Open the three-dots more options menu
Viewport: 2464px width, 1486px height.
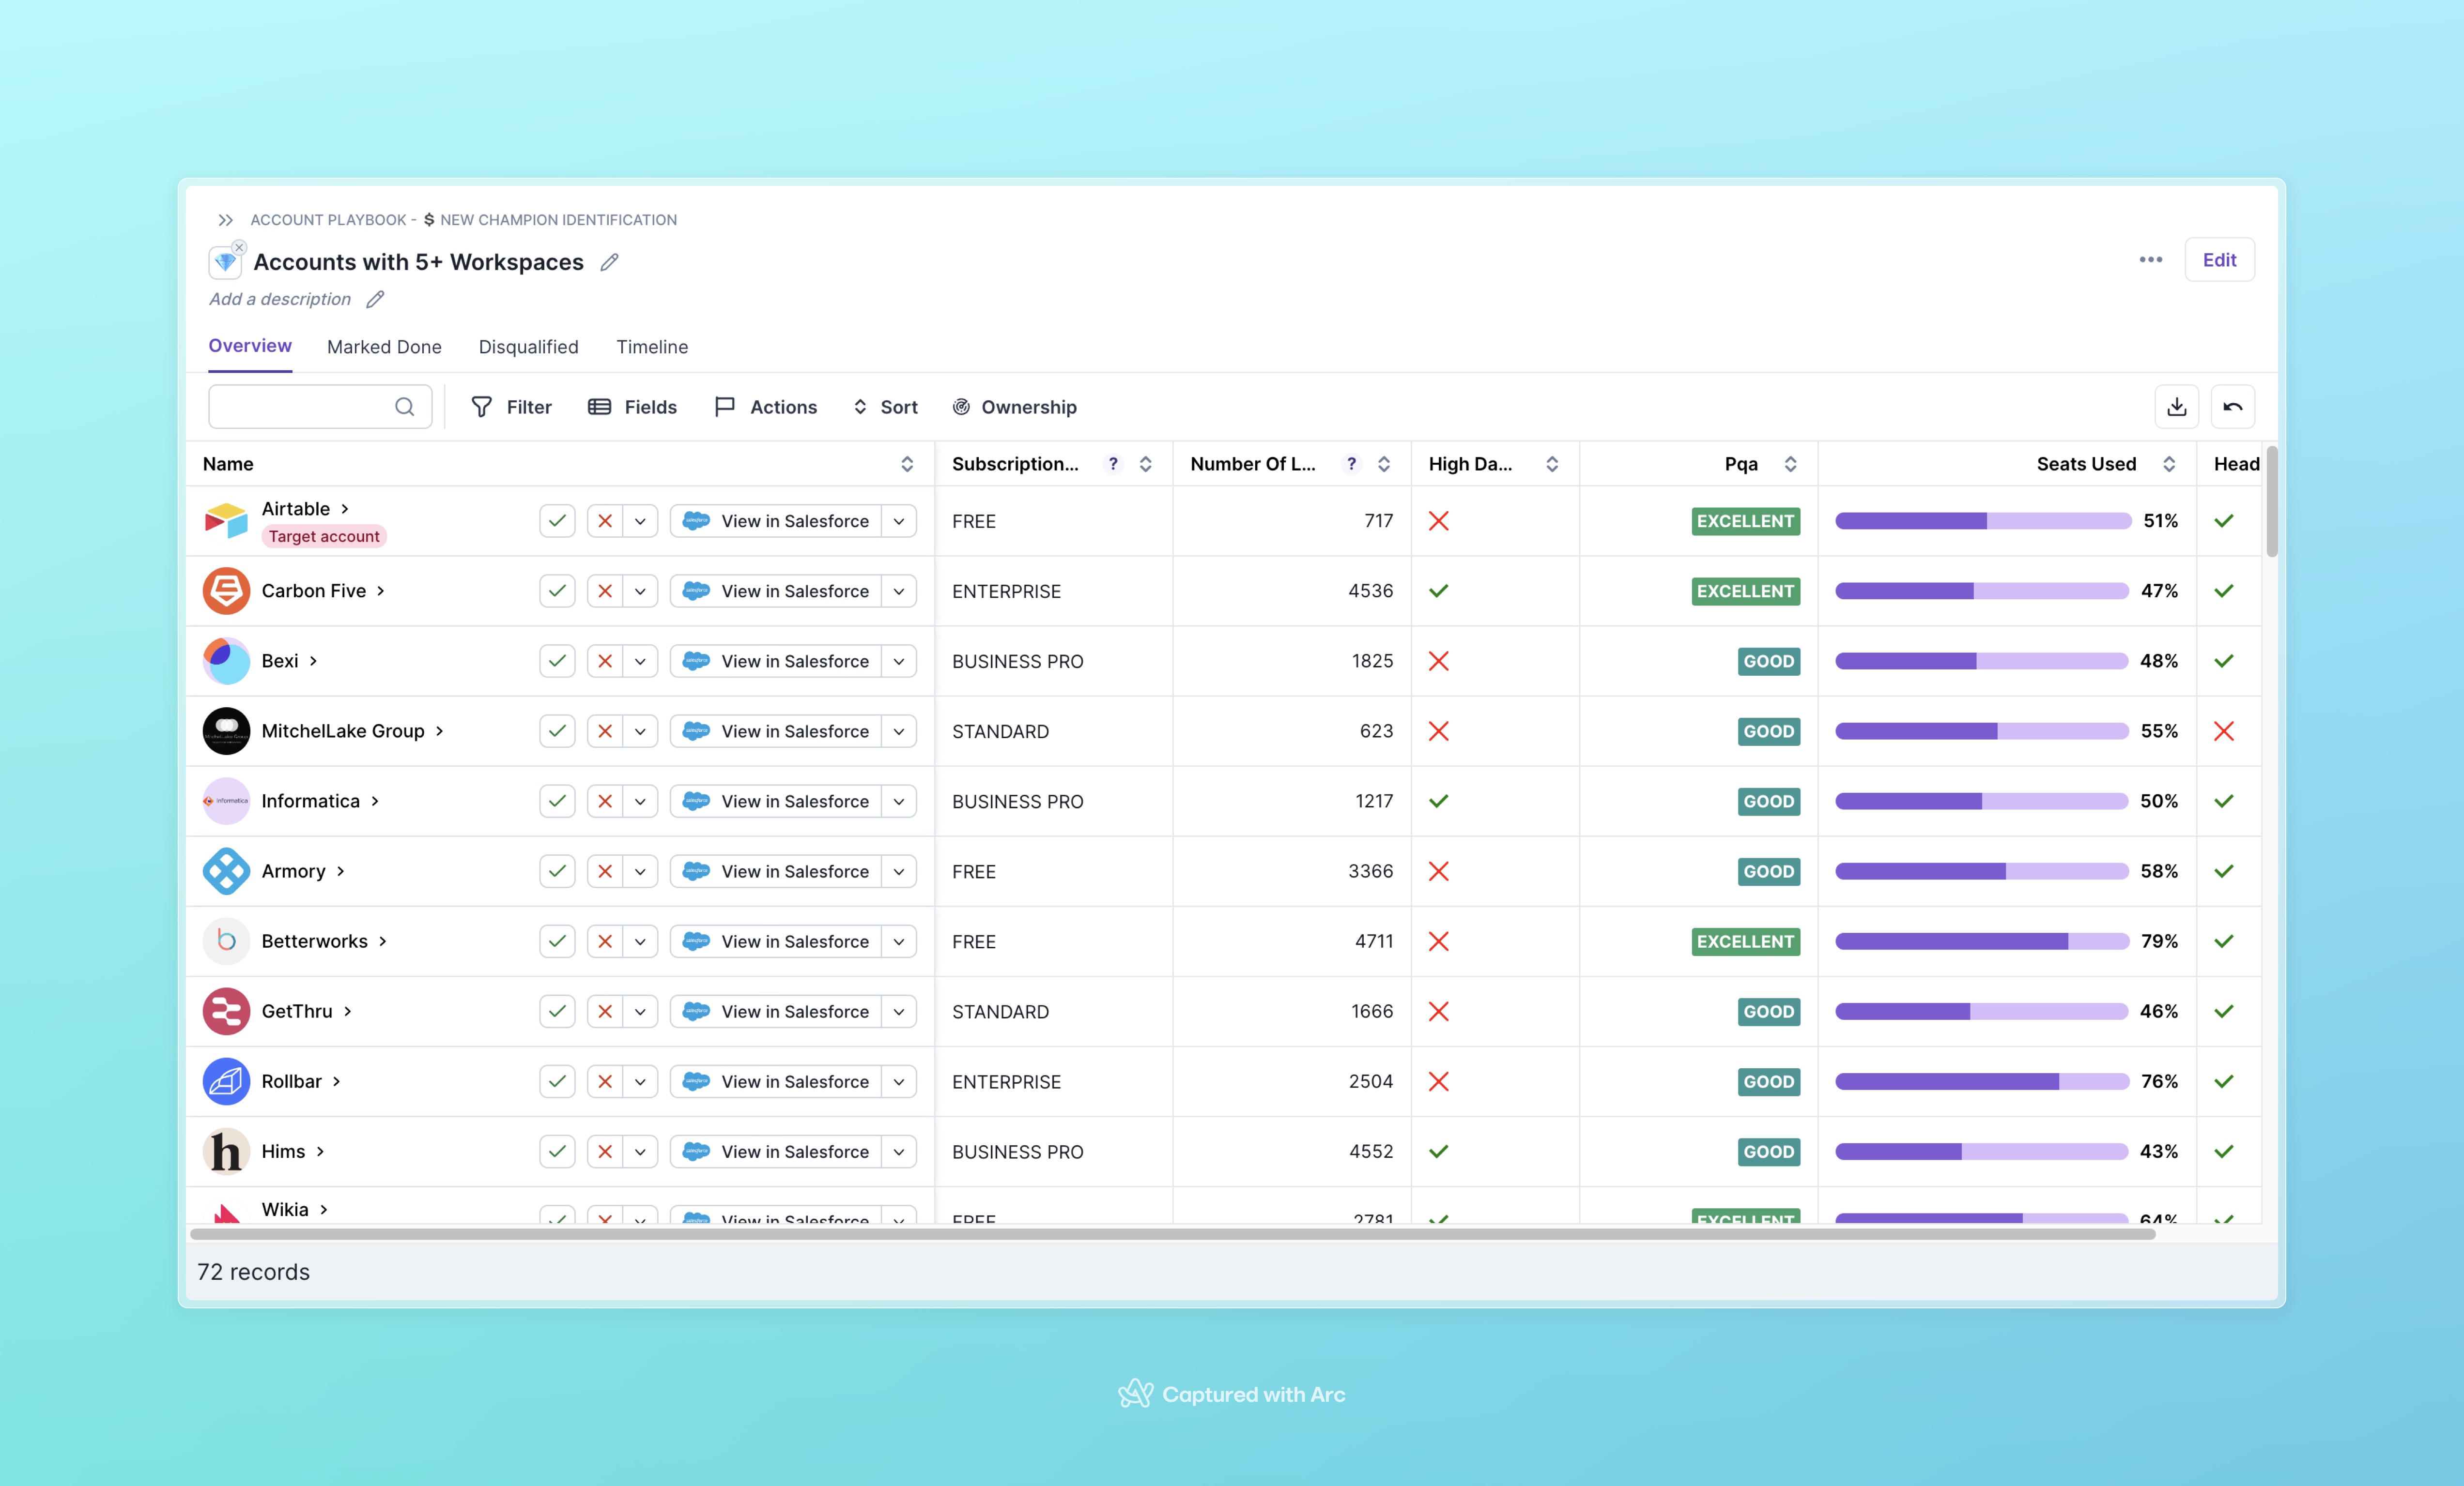click(x=2150, y=260)
